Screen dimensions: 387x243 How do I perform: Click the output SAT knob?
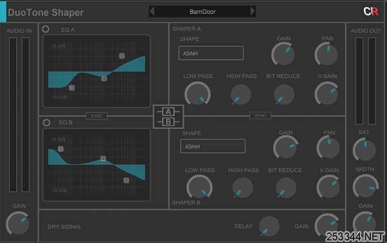point(365,149)
